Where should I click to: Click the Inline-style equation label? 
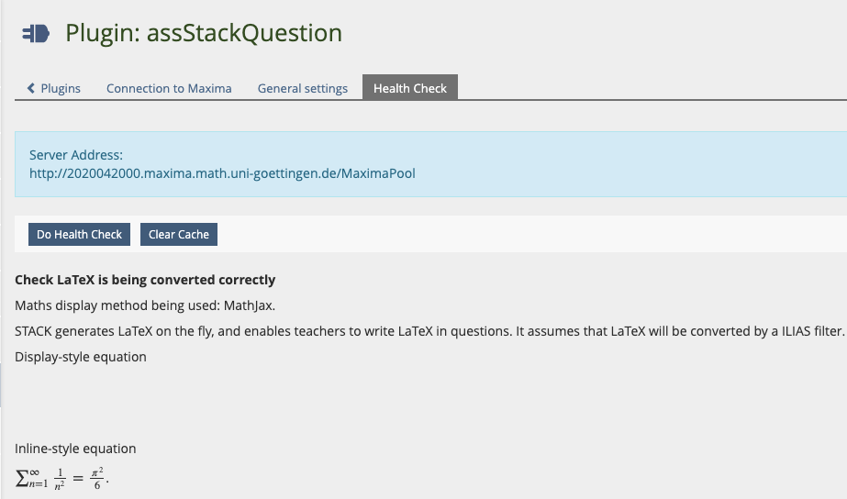pos(75,449)
